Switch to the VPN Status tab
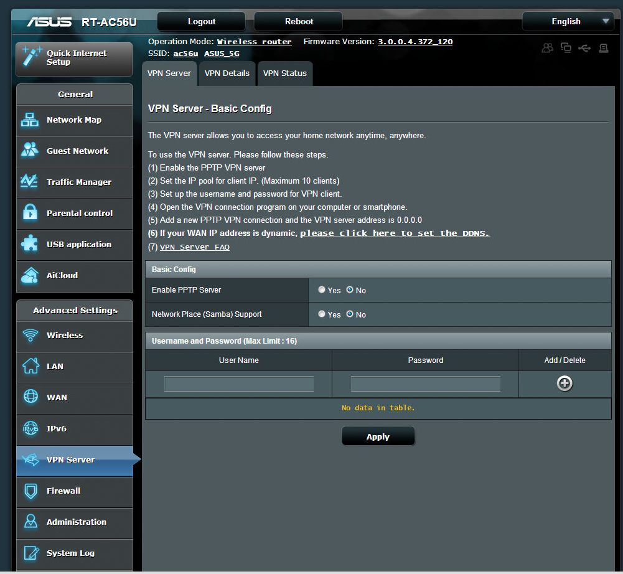 click(285, 73)
